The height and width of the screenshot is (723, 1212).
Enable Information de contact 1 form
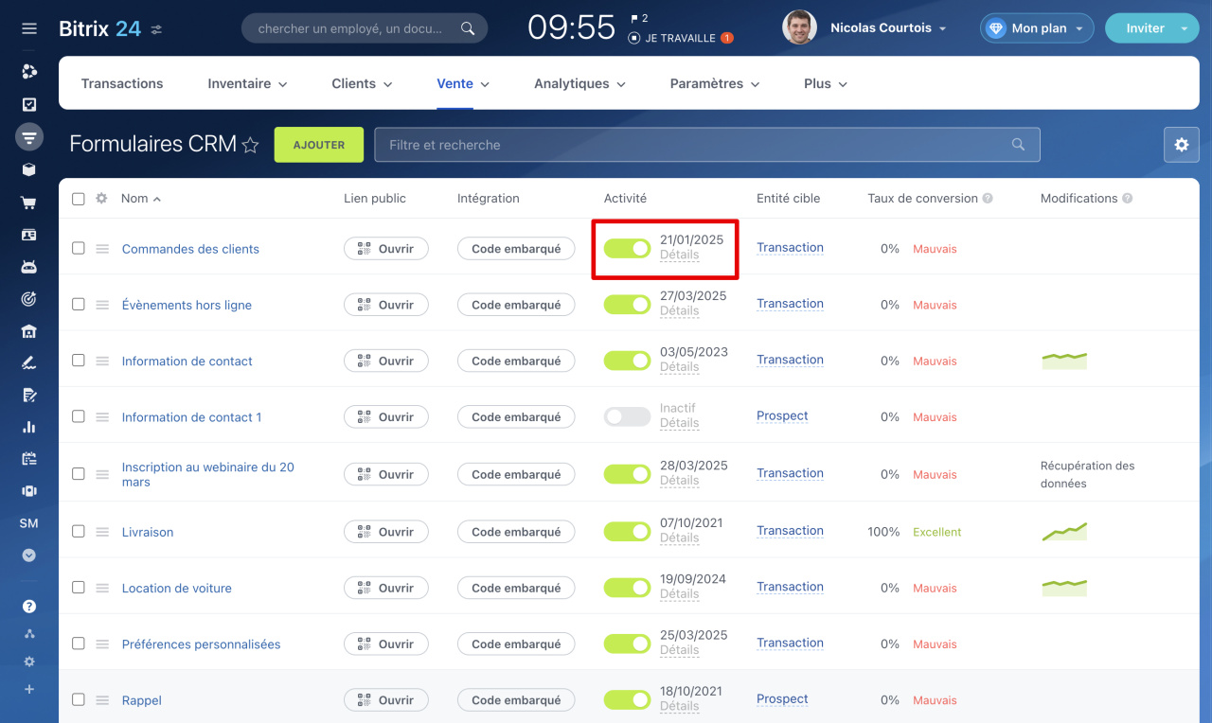(x=627, y=416)
